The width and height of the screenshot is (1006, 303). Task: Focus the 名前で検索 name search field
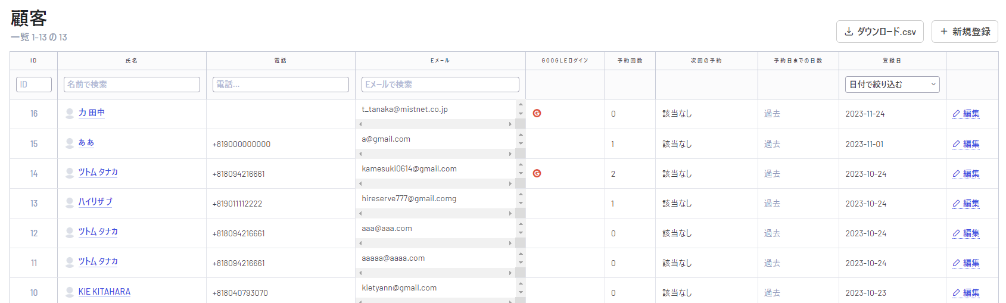(x=132, y=85)
